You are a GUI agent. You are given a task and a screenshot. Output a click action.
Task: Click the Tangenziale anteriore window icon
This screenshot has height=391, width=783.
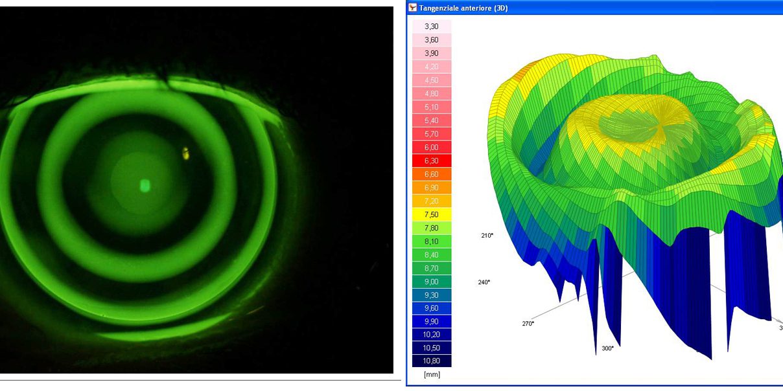coord(412,8)
